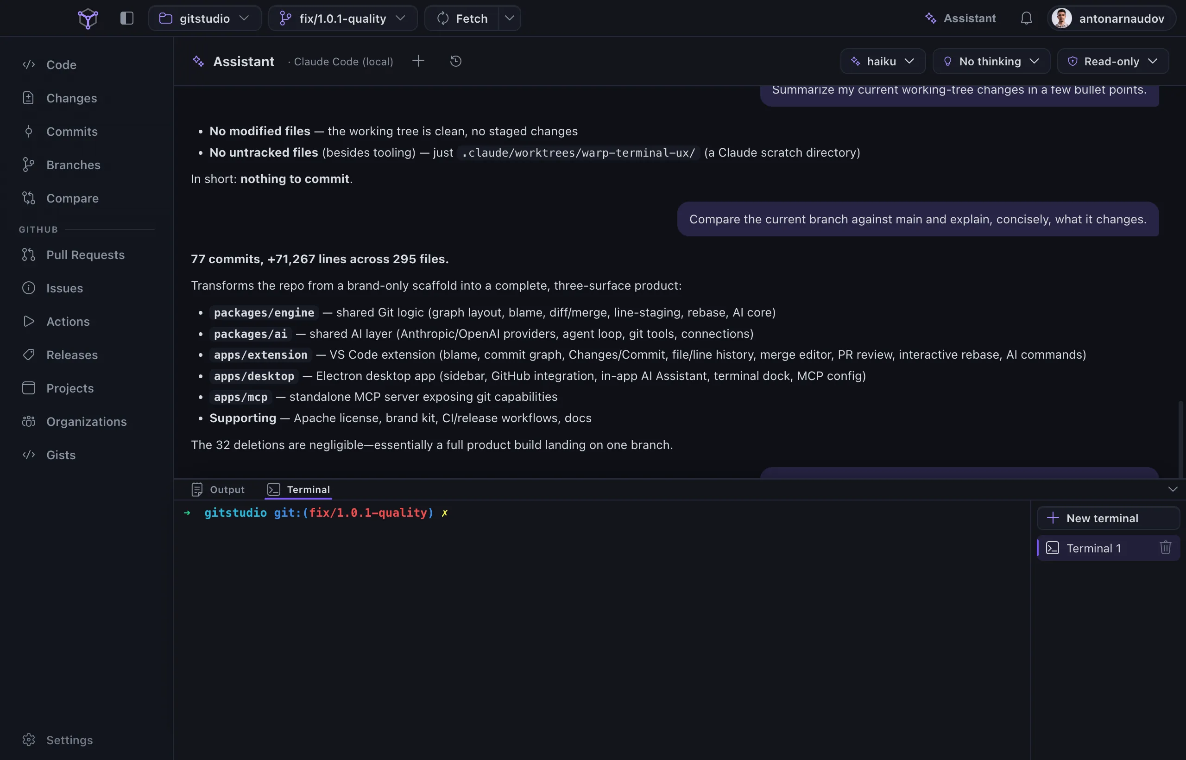Click the Gists code icon

29,455
